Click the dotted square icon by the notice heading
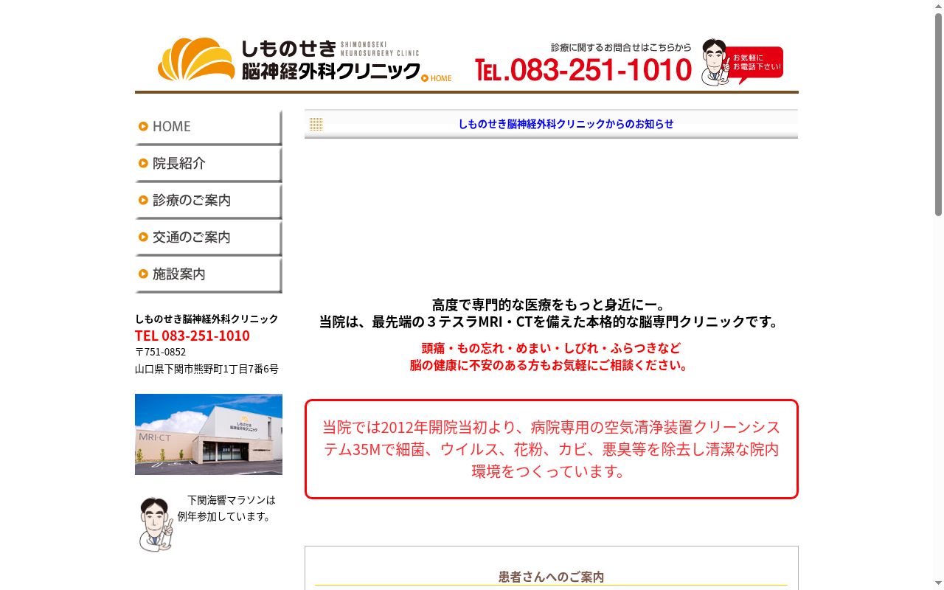 coord(316,124)
